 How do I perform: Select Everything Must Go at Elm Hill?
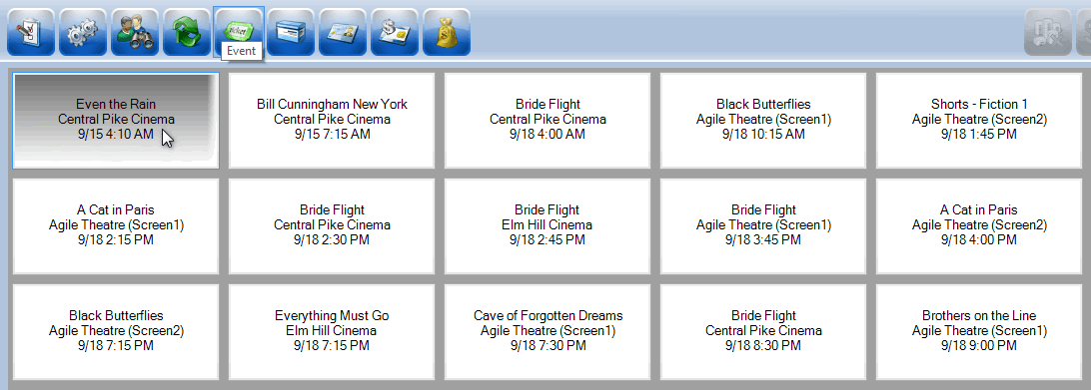pyautogui.click(x=332, y=331)
